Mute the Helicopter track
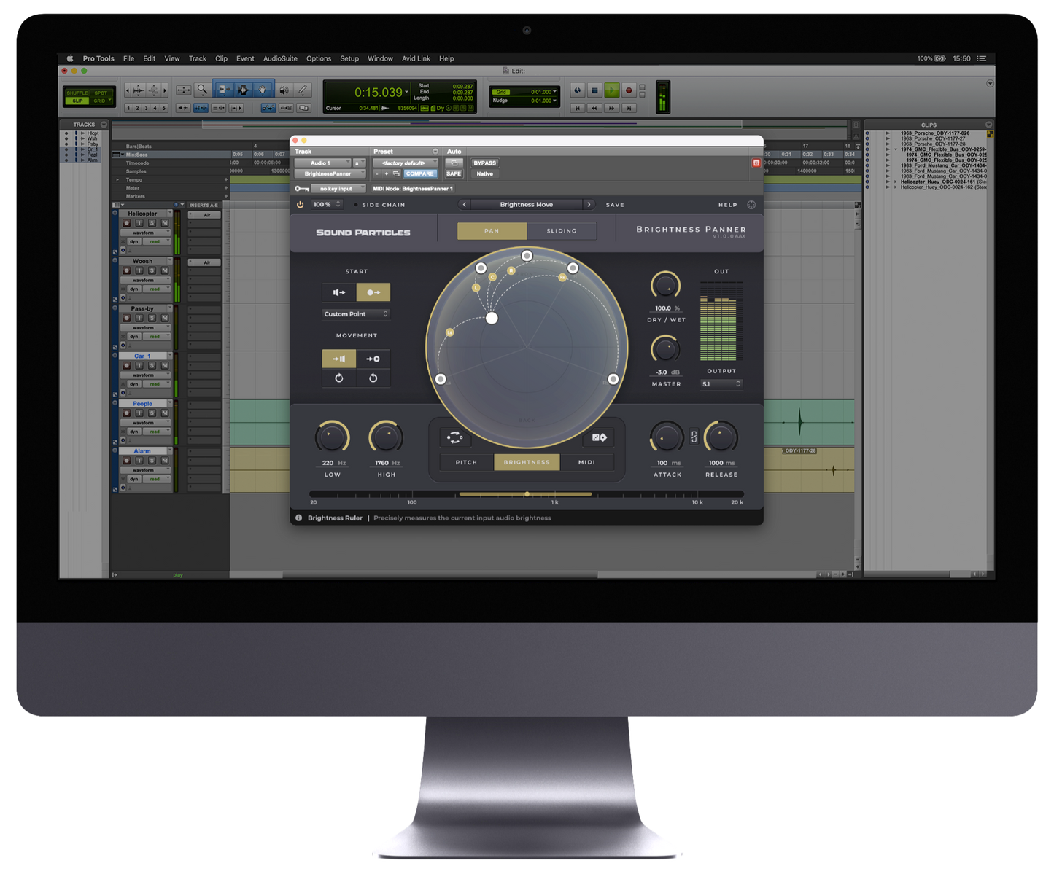The image size is (1054, 874). pos(164,223)
